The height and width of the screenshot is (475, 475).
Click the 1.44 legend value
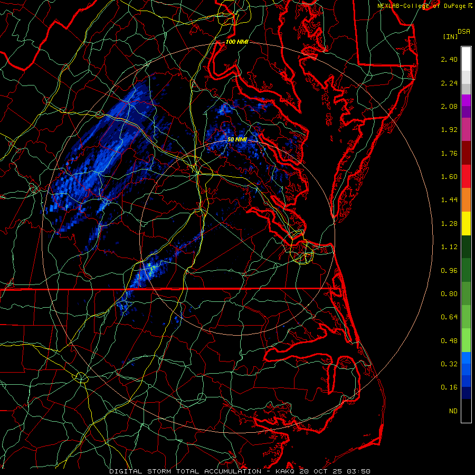(449, 200)
